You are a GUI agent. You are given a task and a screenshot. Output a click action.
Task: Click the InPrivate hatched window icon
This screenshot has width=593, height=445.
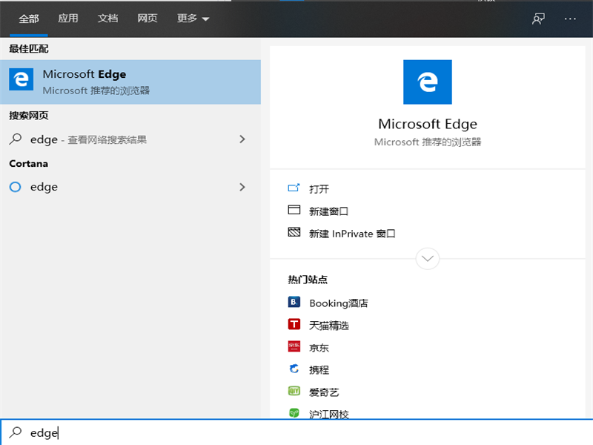click(x=296, y=232)
